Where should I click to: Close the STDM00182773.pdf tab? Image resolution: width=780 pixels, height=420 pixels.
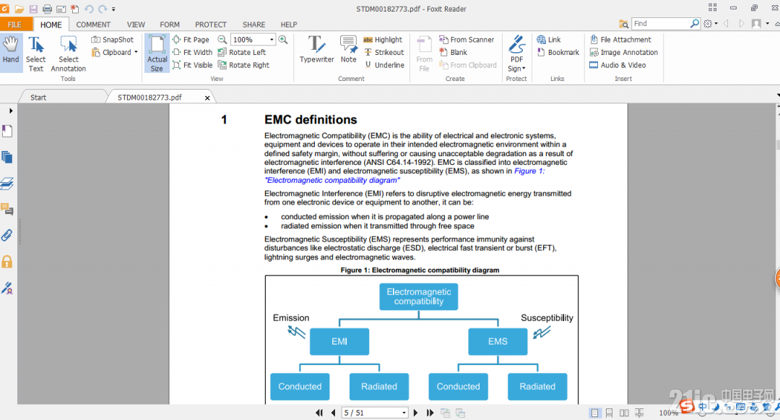207,98
